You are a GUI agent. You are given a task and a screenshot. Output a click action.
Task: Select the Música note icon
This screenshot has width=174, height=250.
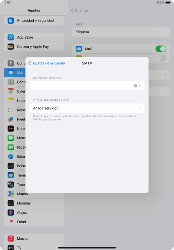pos(11,239)
